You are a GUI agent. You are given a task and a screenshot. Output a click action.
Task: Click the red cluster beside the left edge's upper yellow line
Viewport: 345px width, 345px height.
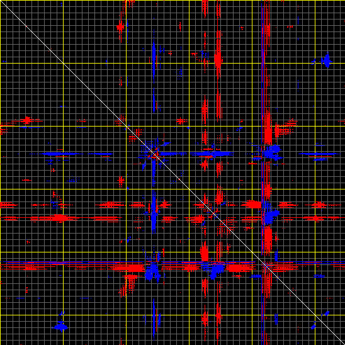pyautogui.click(x=27, y=120)
